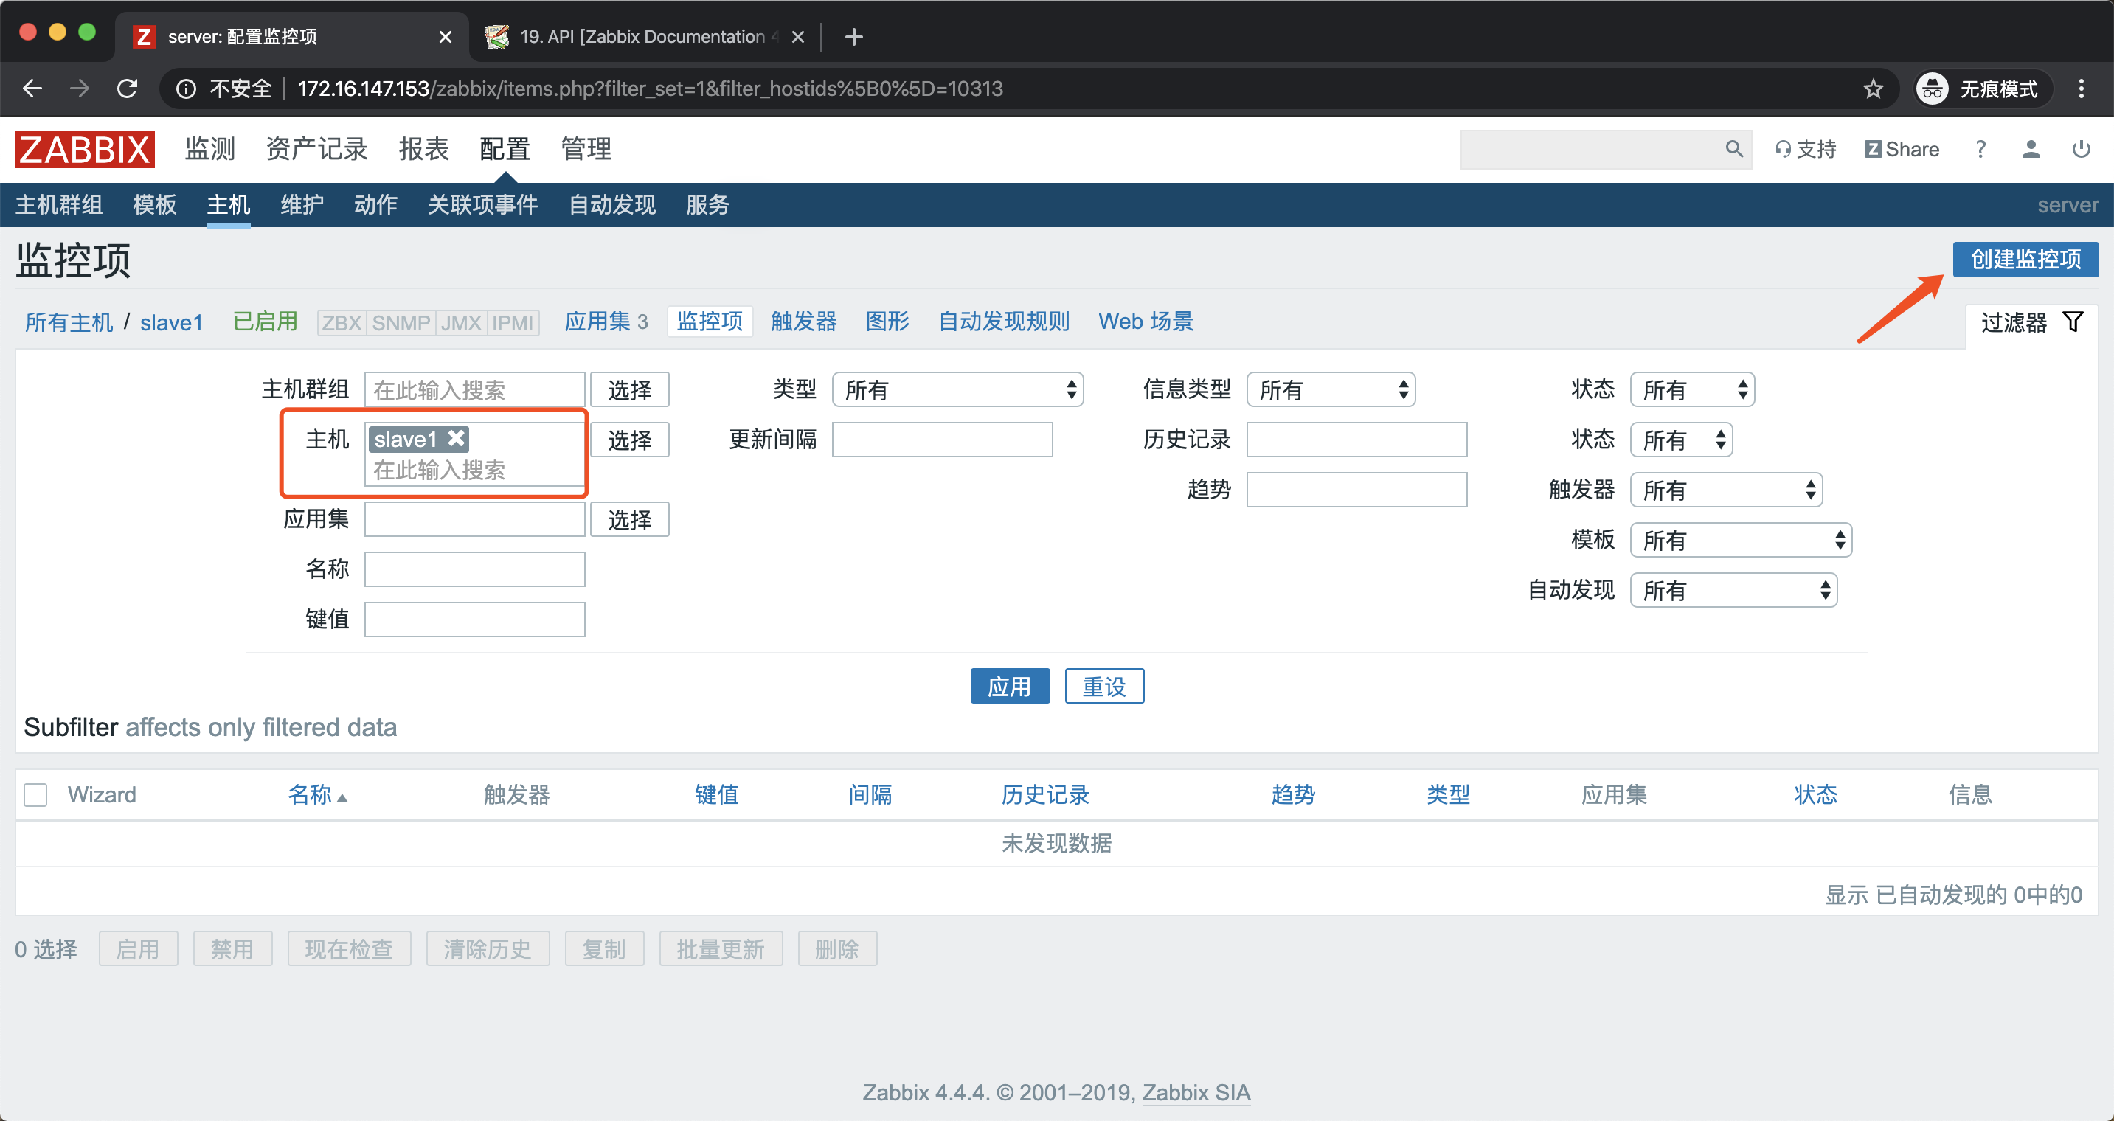
Task: Expand the 类型 dropdown
Action: pos(957,390)
